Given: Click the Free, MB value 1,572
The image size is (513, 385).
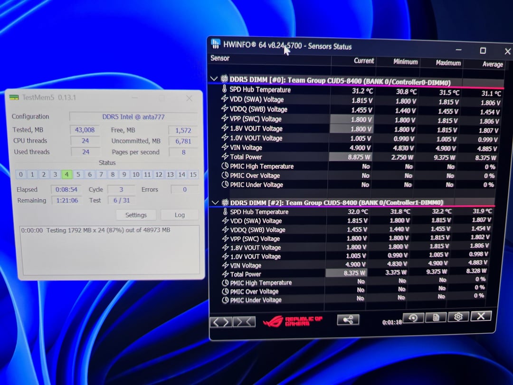Looking at the screenshot, I should click(x=183, y=130).
